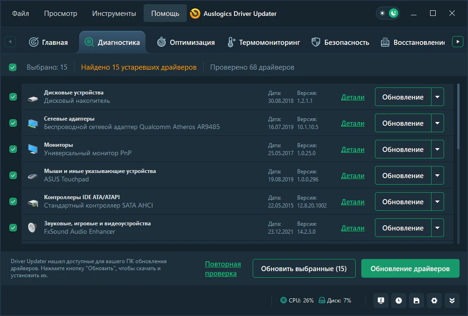468x316 pixels.
Task: Click the Выбрано: 15 label
Action: [47, 67]
